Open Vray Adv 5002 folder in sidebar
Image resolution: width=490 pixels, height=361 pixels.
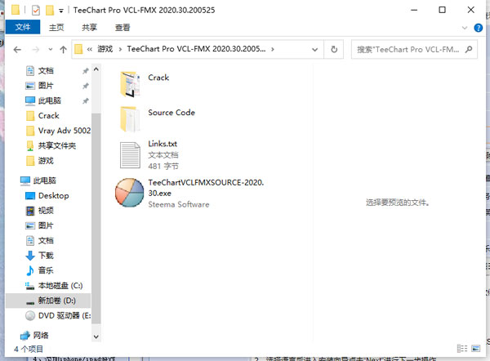64,131
